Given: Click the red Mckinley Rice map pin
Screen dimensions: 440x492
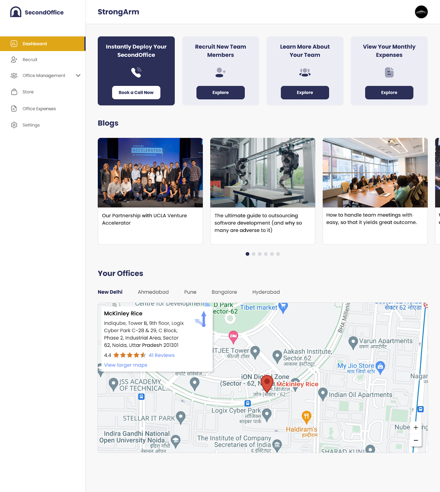Looking at the screenshot, I should point(267,383).
